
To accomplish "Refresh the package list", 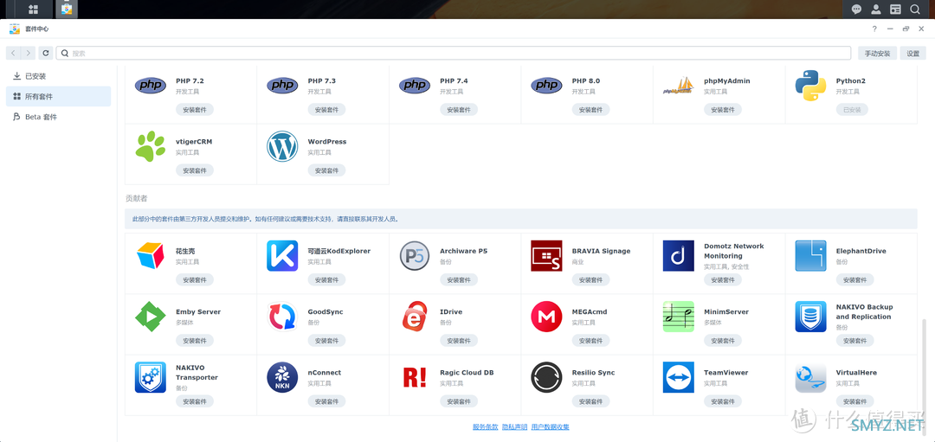I will 45,53.
